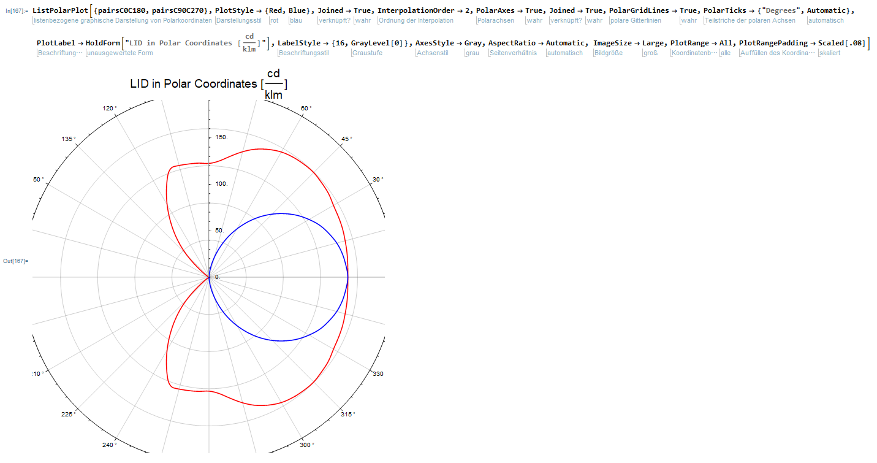This screenshot has width=877, height=463.
Task: Click the German hint "Beschriftungsstil"
Action: tap(303, 53)
